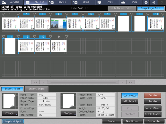Image resolution: width=166 pixels, height=124 pixels.
Task: Toggle the Continuous selection mode
Action: pos(130,96)
